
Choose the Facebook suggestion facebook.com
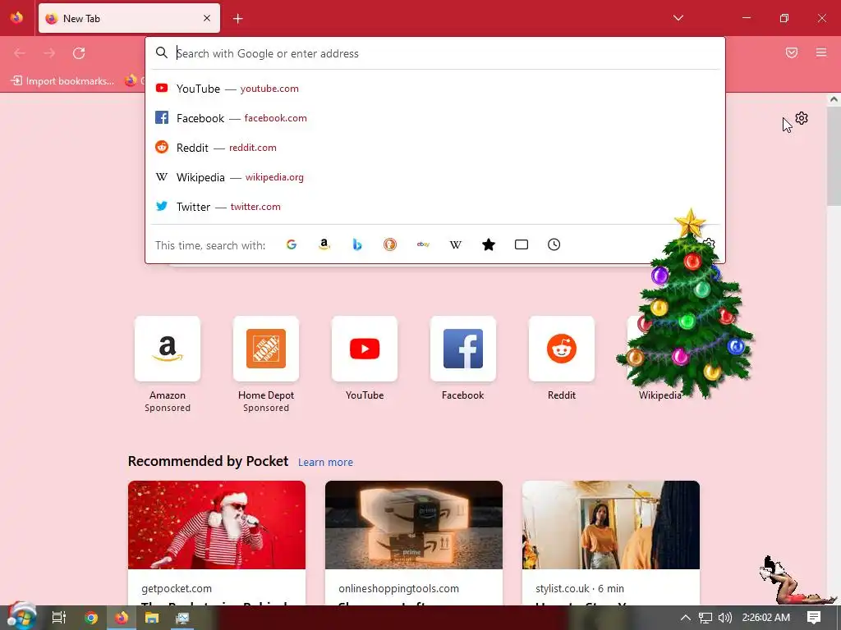pyautogui.click(x=435, y=118)
